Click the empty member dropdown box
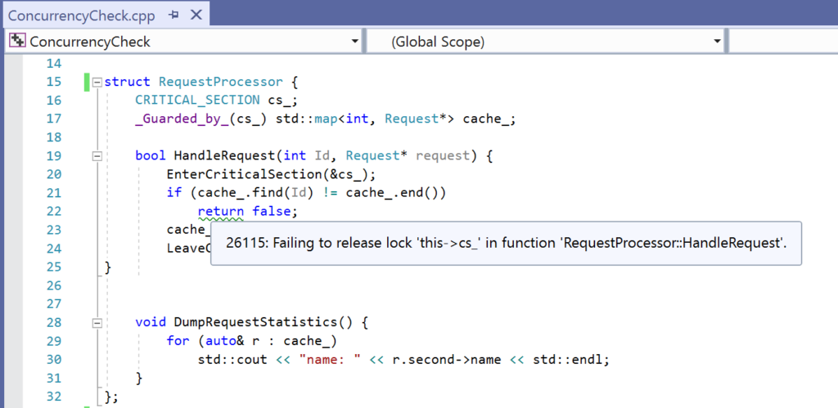Screen dimensions: 838x408 [x=782, y=41]
